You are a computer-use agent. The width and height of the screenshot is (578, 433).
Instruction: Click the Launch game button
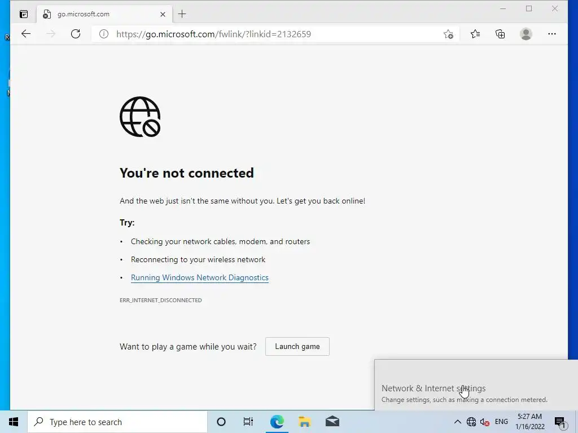point(297,347)
